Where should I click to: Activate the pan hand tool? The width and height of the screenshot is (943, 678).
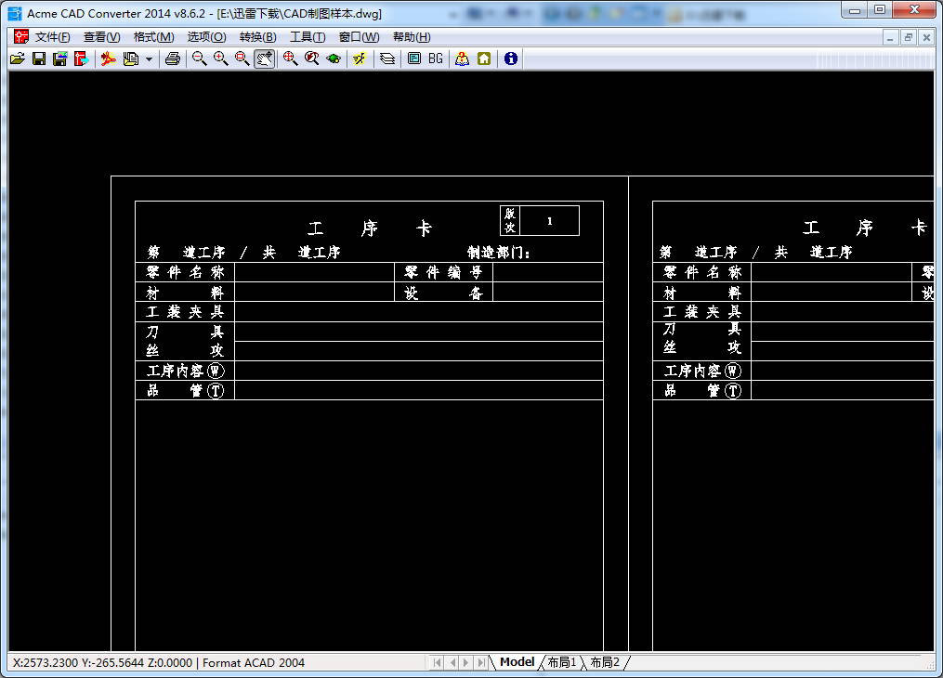coord(264,59)
